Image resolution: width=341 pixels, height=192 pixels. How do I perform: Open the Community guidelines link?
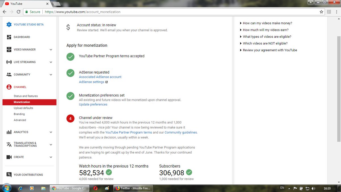point(181,133)
